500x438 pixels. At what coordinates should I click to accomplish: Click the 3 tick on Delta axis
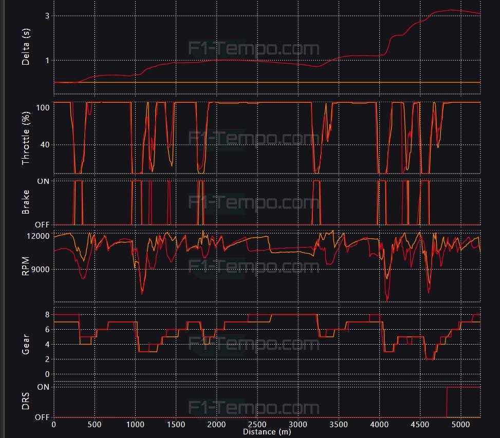pos(47,15)
